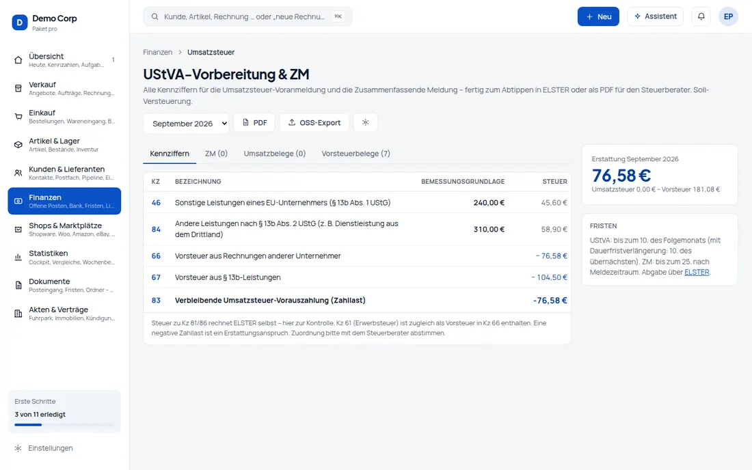
Task: Click Kz 66 number link
Action: [156, 256]
